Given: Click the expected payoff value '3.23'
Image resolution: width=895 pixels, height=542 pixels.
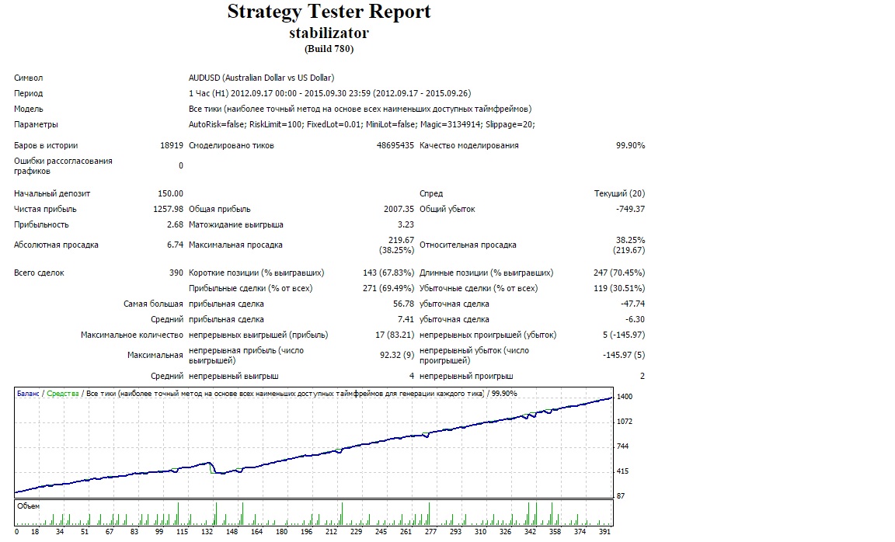Looking at the screenshot, I should [x=406, y=224].
